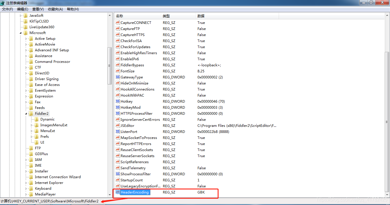This screenshot has height=205, width=390.
Task: Click the tree pane vertical scrollbar
Action: click(109, 66)
